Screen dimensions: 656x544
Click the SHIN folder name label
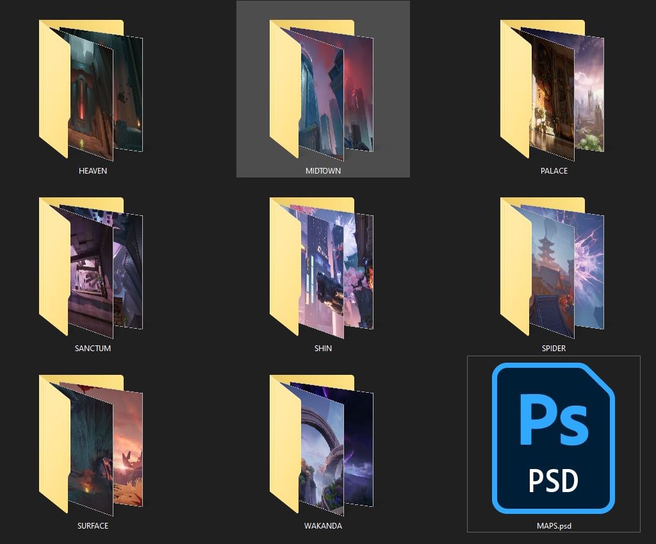point(323,348)
